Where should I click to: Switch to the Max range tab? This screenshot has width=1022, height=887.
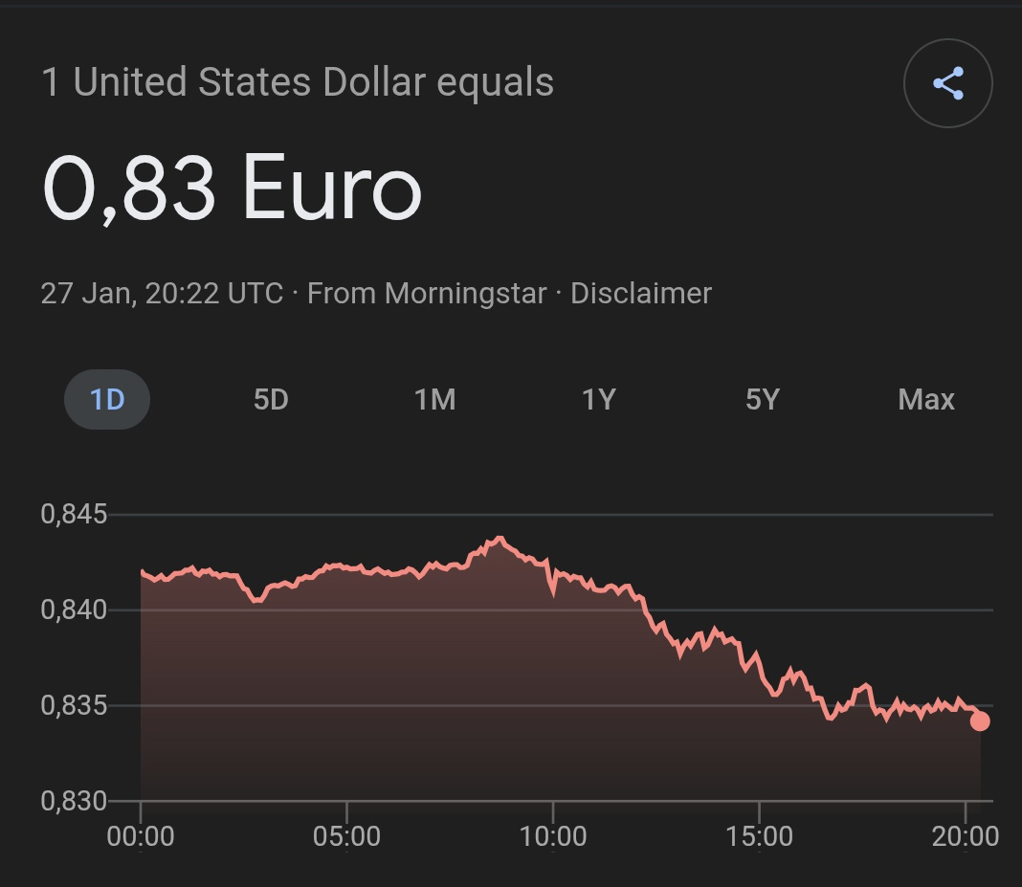926,399
